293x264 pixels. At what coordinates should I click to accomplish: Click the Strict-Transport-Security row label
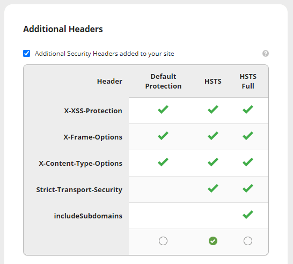pos(79,189)
